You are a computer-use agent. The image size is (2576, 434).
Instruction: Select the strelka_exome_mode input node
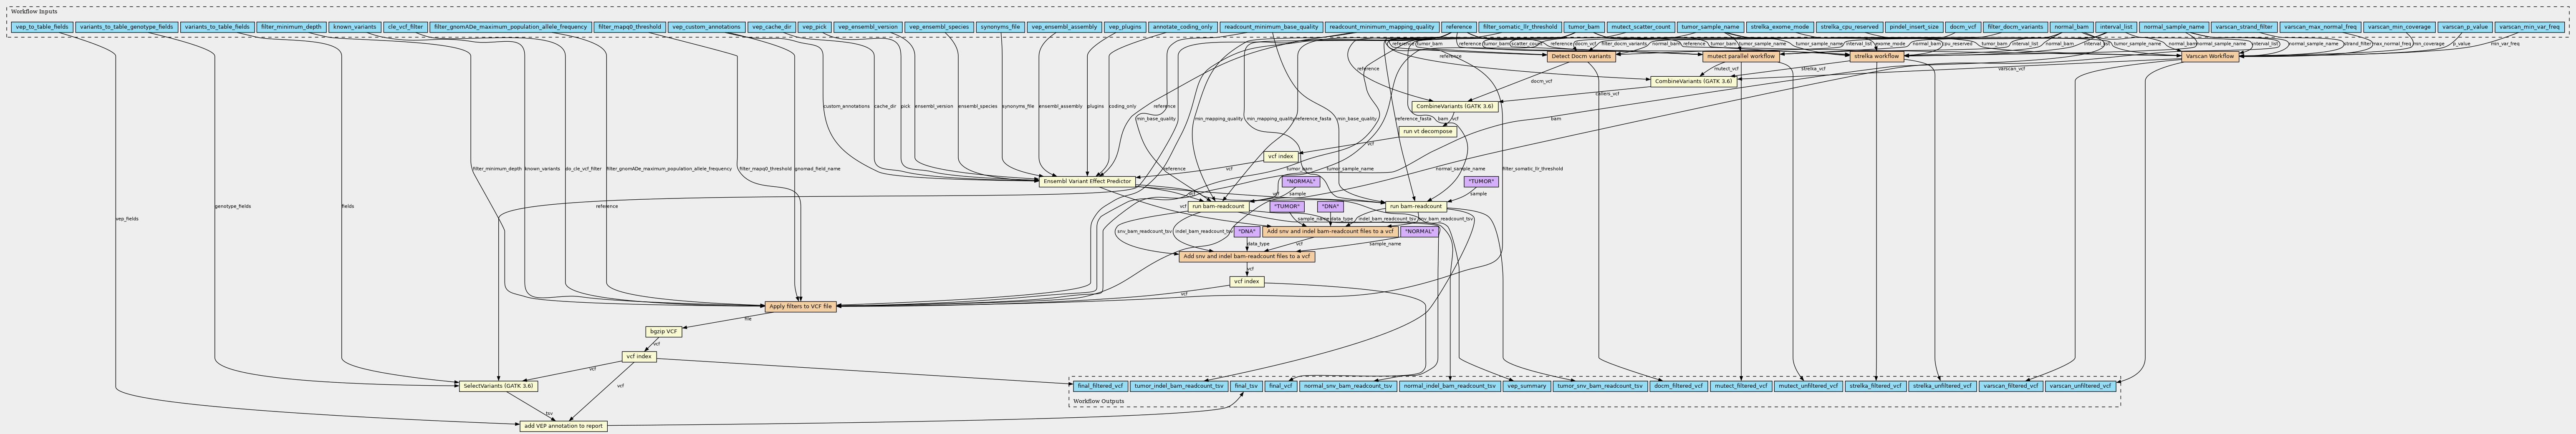1780,27
